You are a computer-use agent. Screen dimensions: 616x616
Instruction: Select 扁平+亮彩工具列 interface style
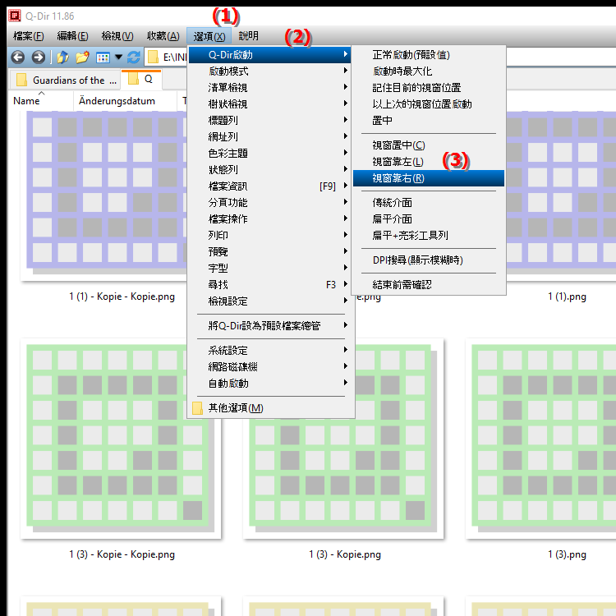pos(428,236)
